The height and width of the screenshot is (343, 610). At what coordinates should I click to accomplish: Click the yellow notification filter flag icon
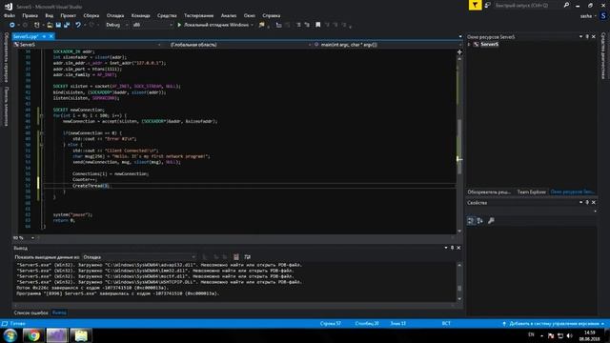pos(475,5)
